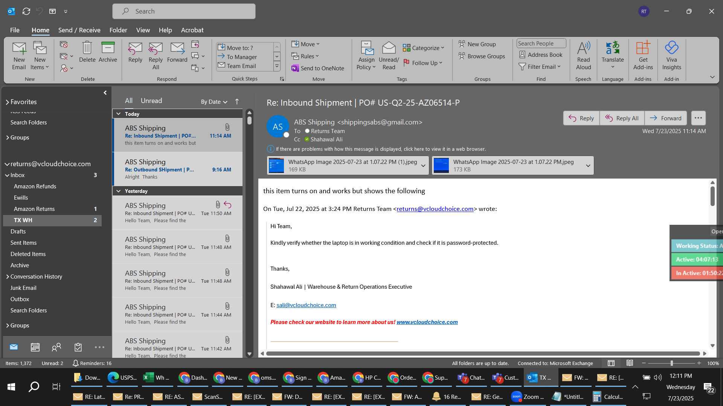
Task: Open more actions ellipsis in reading pane
Action: [698, 118]
